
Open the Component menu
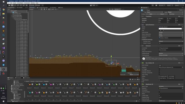27,3
